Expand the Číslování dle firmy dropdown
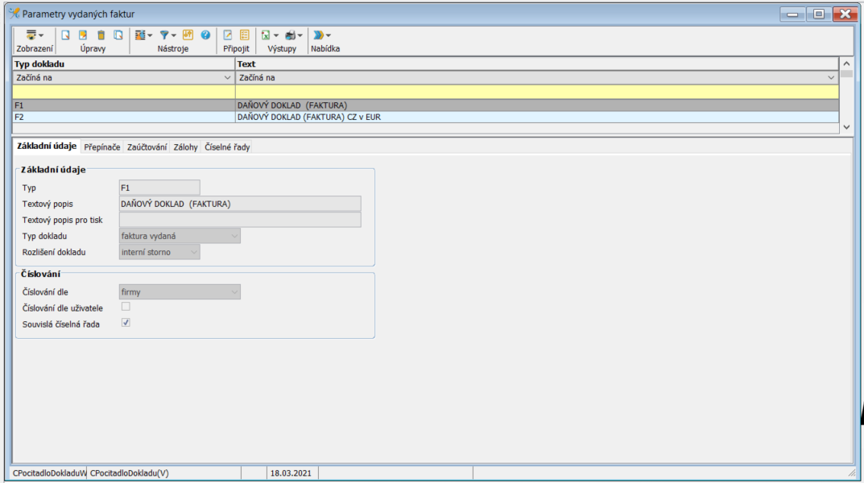The image size is (864, 483). pos(234,292)
